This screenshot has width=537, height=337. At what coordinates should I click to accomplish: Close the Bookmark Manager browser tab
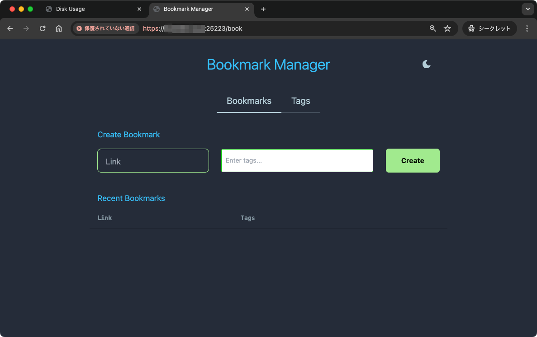click(x=247, y=9)
